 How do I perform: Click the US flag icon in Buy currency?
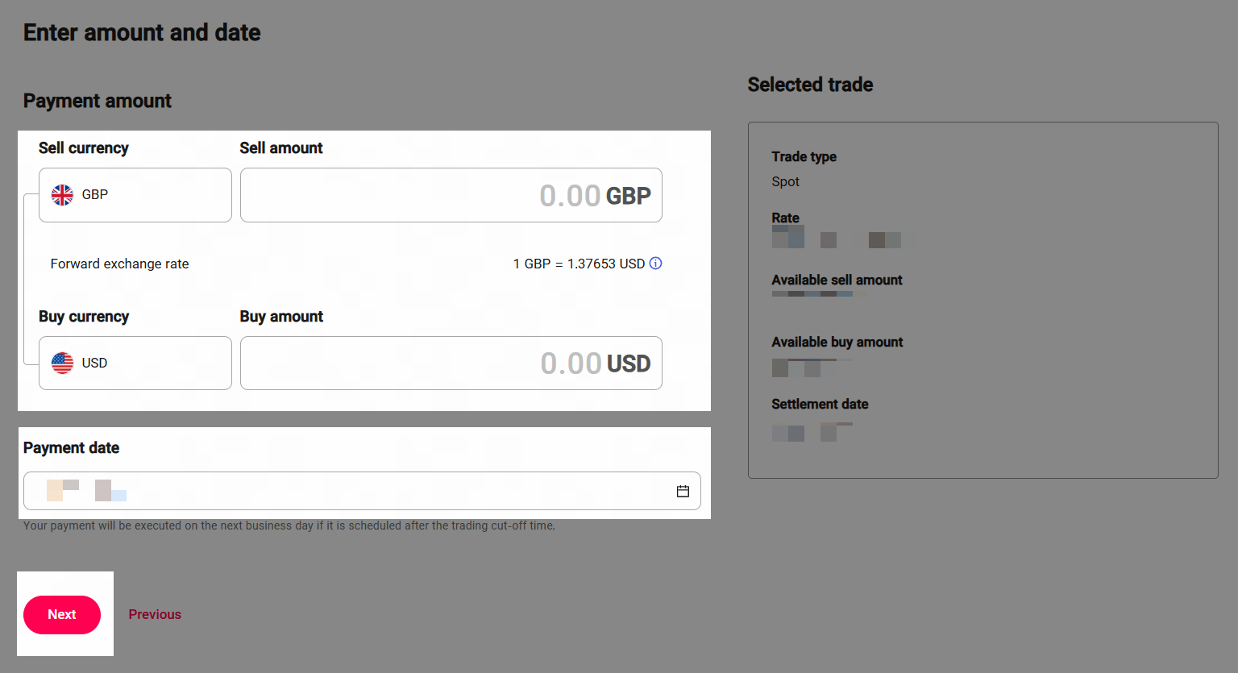pos(62,363)
